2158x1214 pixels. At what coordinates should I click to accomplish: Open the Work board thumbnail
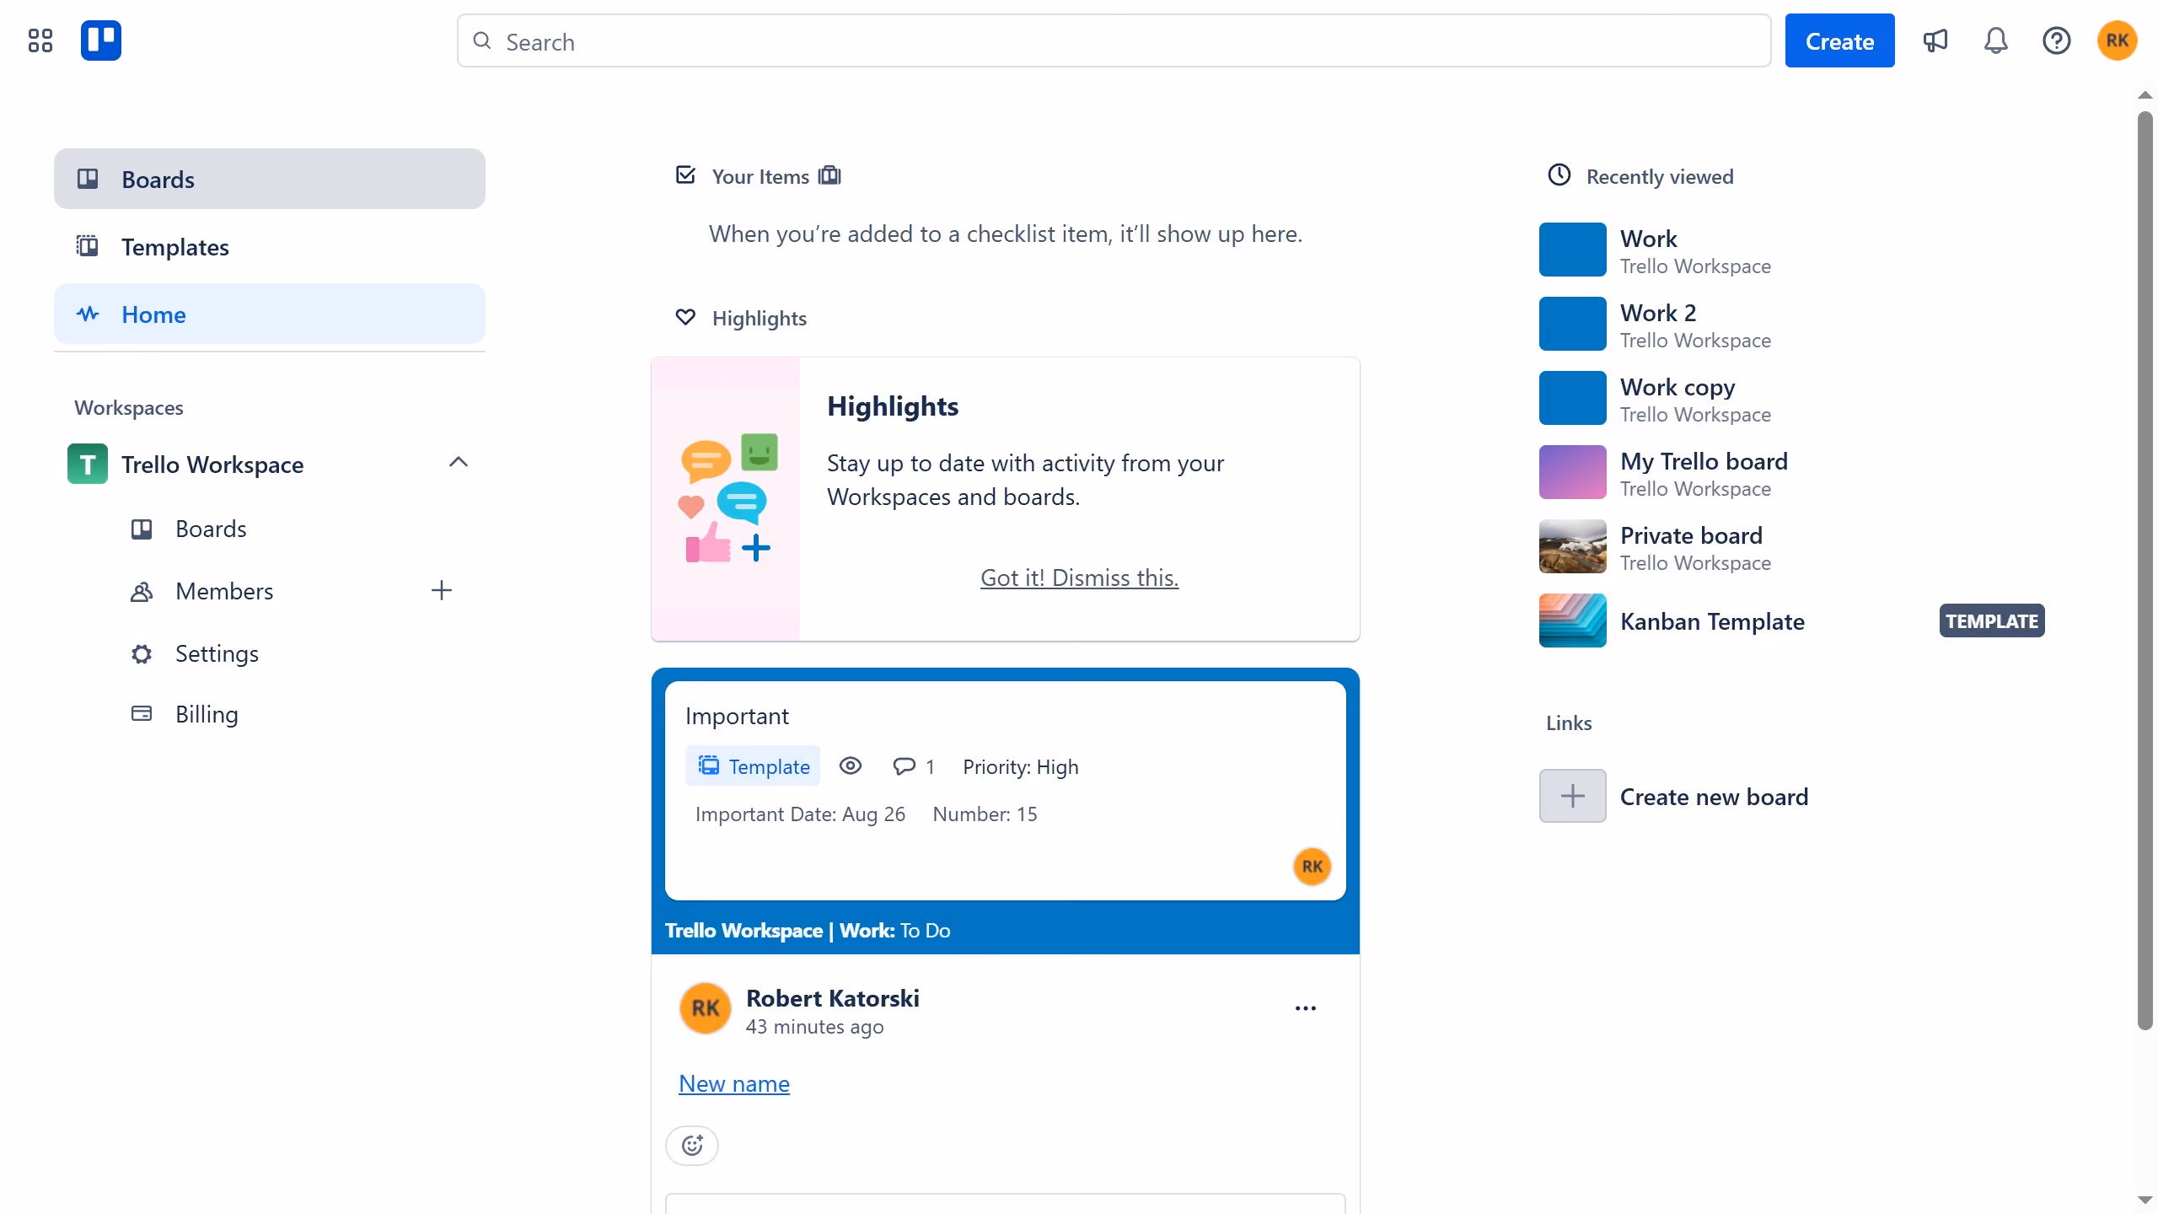(1573, 250)
